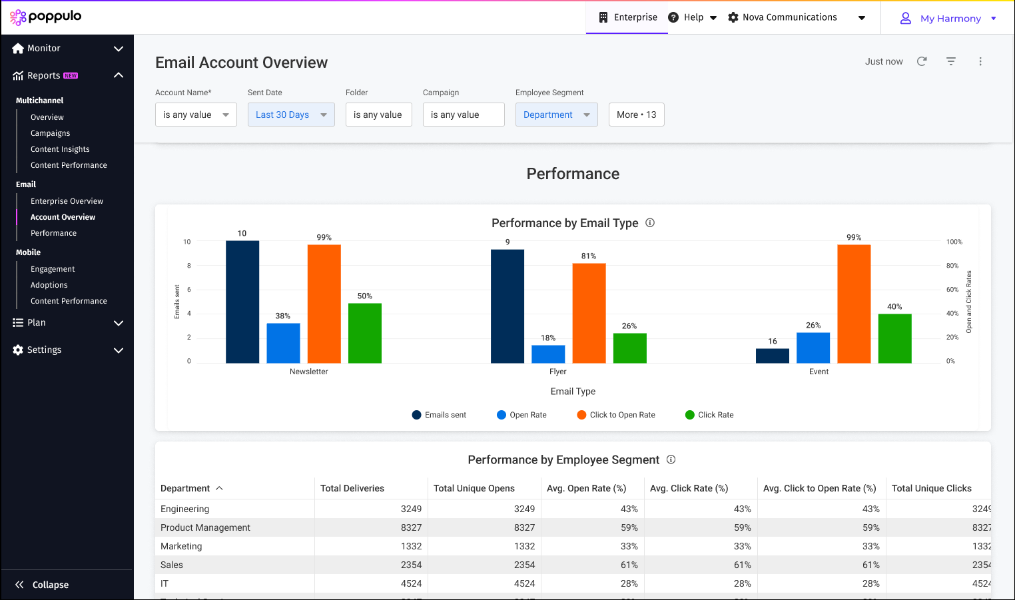Open the three-dot dashboard options menu

pyautogui.click(x=980, y=61)
